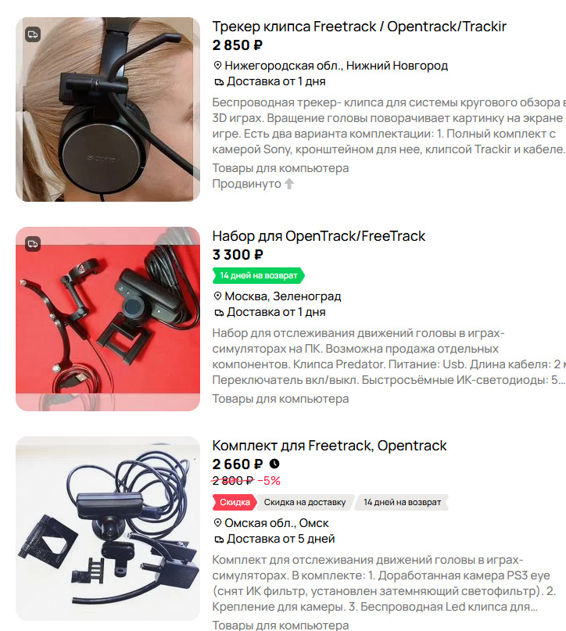Click the Скидка на доставку badge
The image size is (566, 631).
[x=305, y=502]
